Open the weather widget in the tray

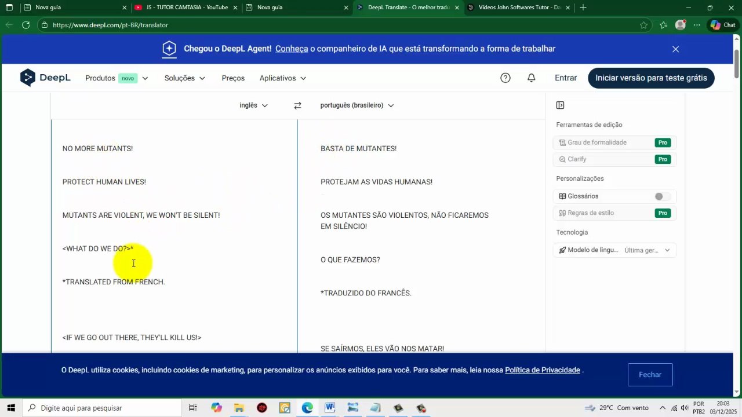pos(618,408)
